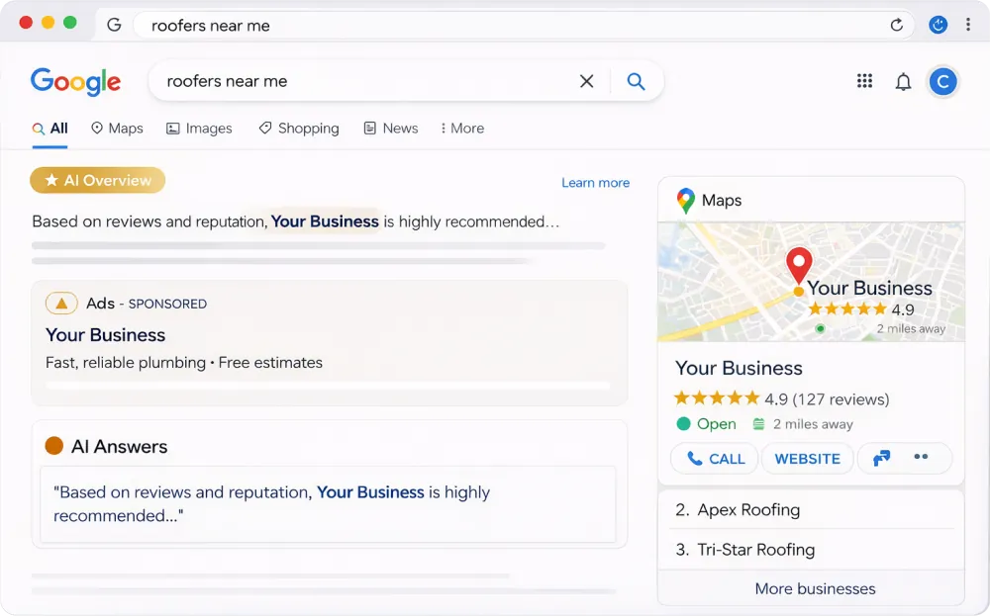Click the Maps panel heading
Viewport: 991px width, 616px height.
(x=722, y=200)
